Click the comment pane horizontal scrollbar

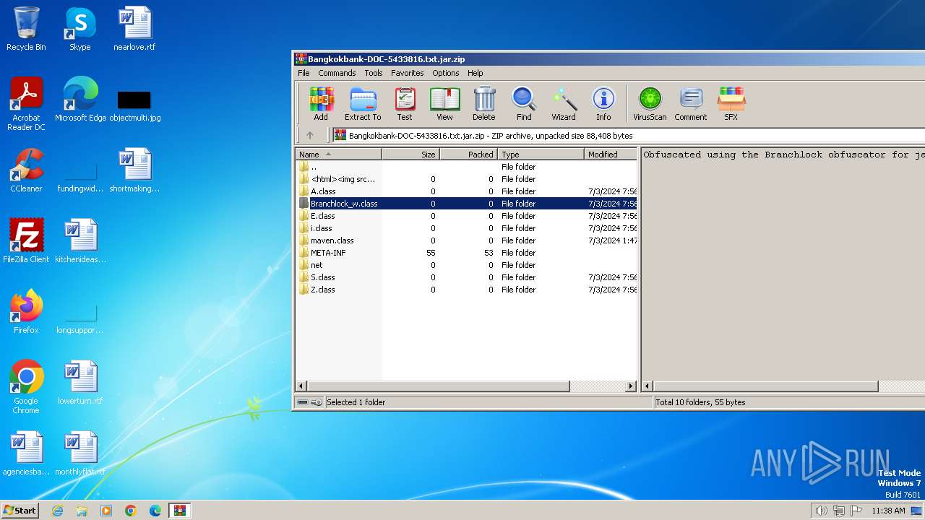point(765,386)
